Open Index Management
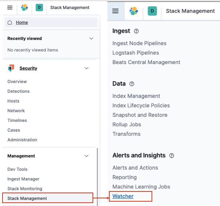The width and height of the screenshot is (220, 206). pos(136,96)
